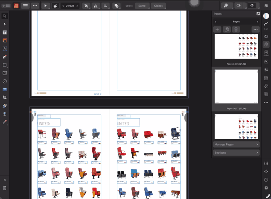This screenshot has width=271, height=199.
Task: Open the Publisher persona icon
Action: pyautogui.click(x=16, y=6)
